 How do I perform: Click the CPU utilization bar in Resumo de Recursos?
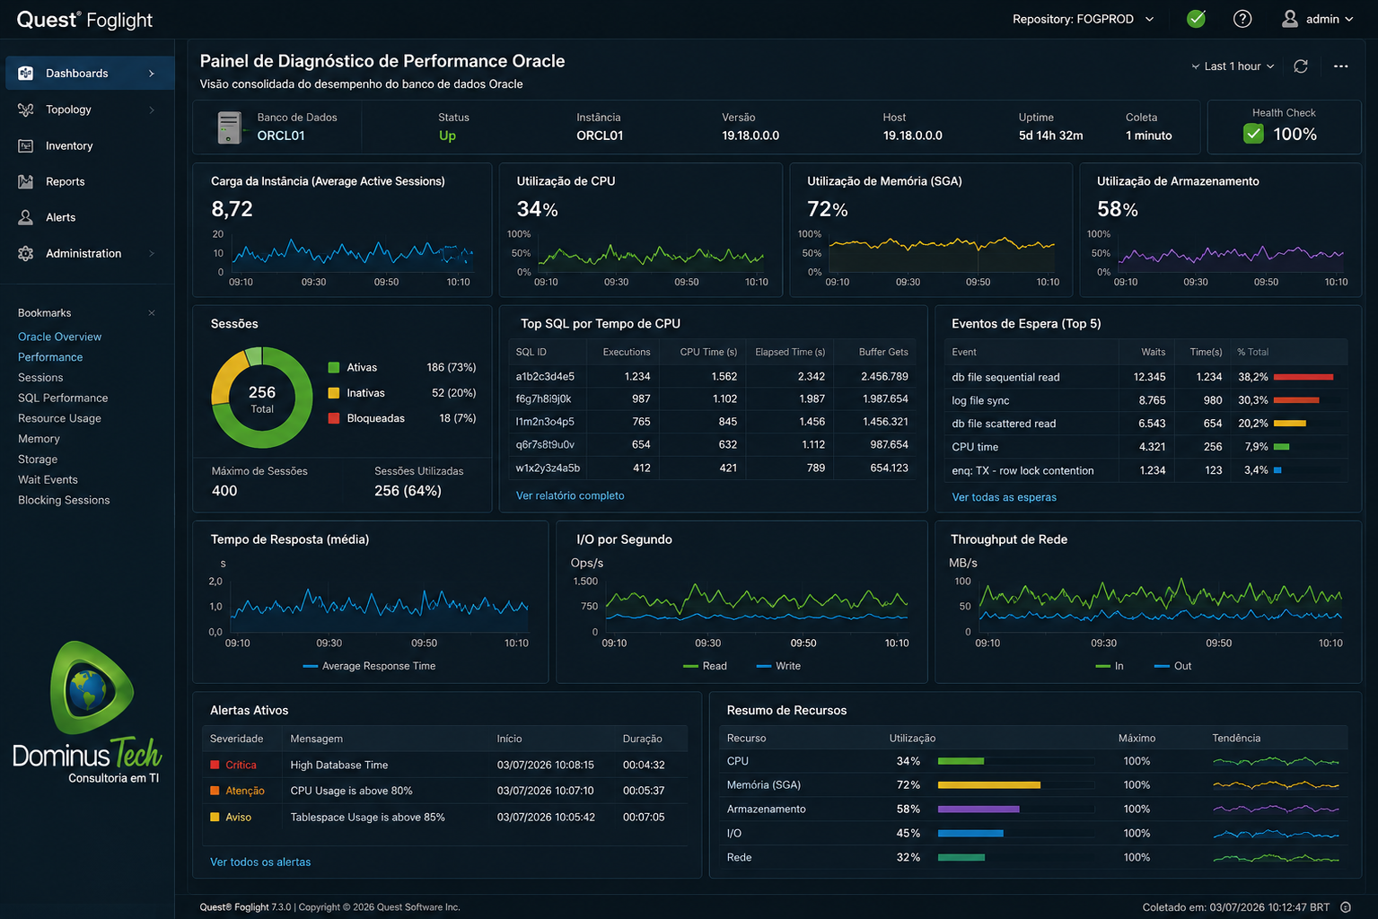click(961, 761)
